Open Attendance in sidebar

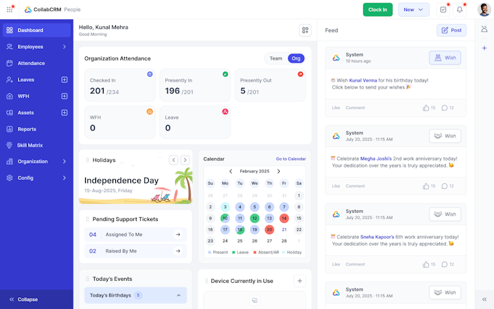(x=36, y=63)
